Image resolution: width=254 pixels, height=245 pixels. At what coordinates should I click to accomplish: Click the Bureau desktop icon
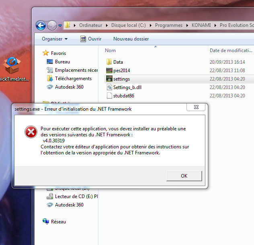pos(50,62)
